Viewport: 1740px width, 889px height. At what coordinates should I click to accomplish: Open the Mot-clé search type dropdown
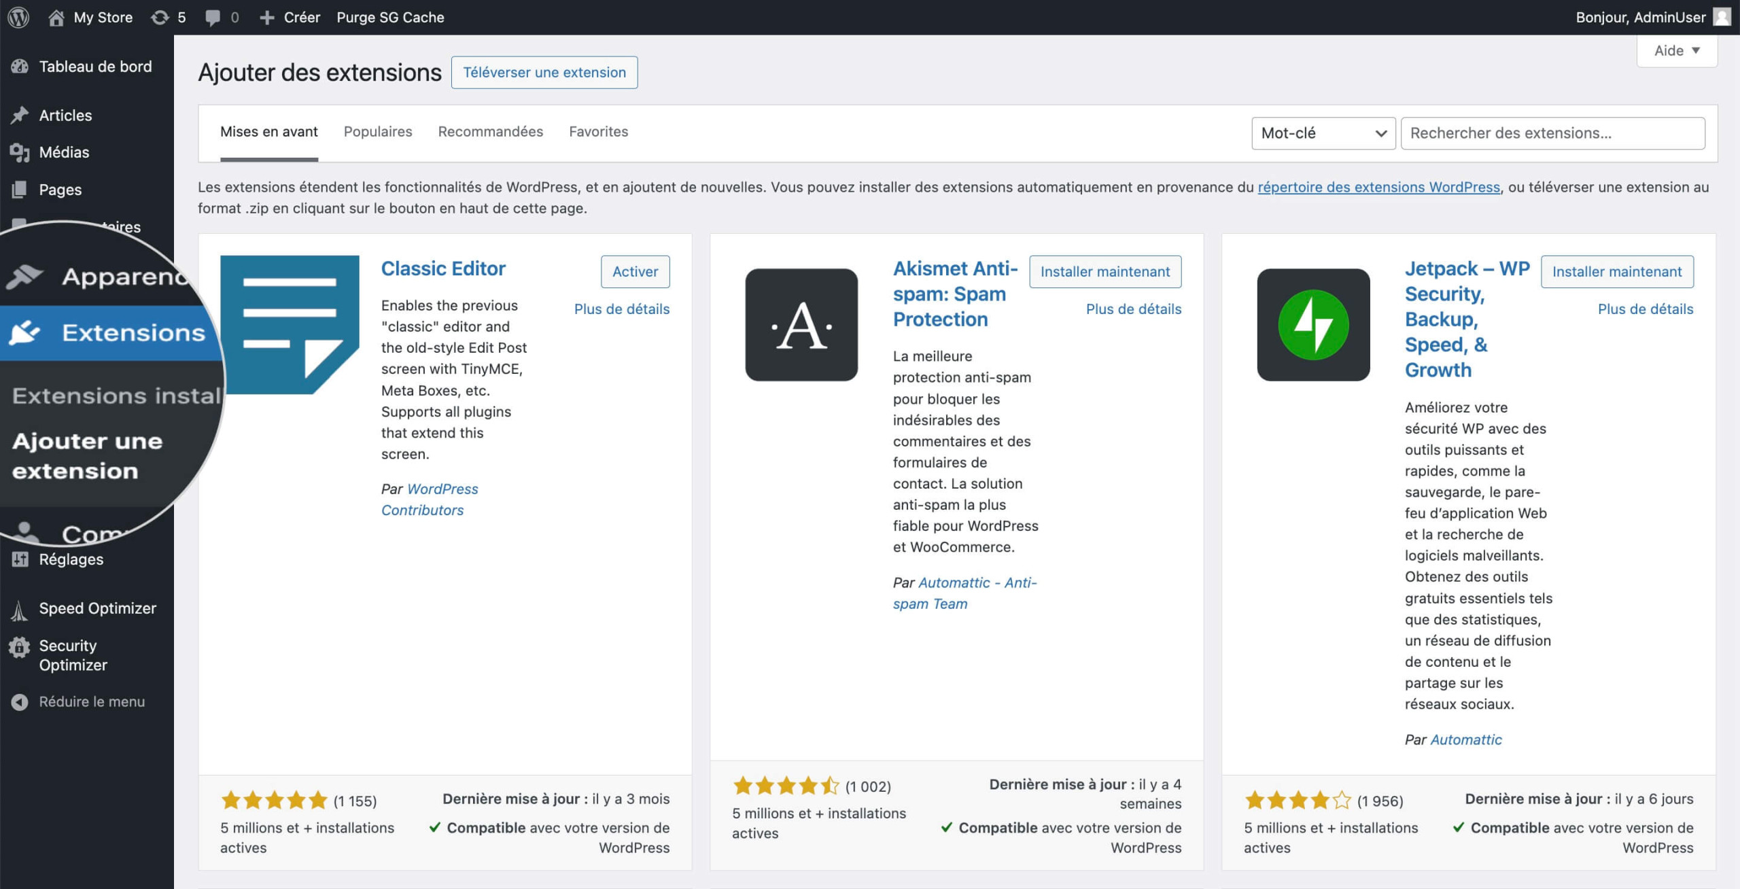coord(1323,133)
